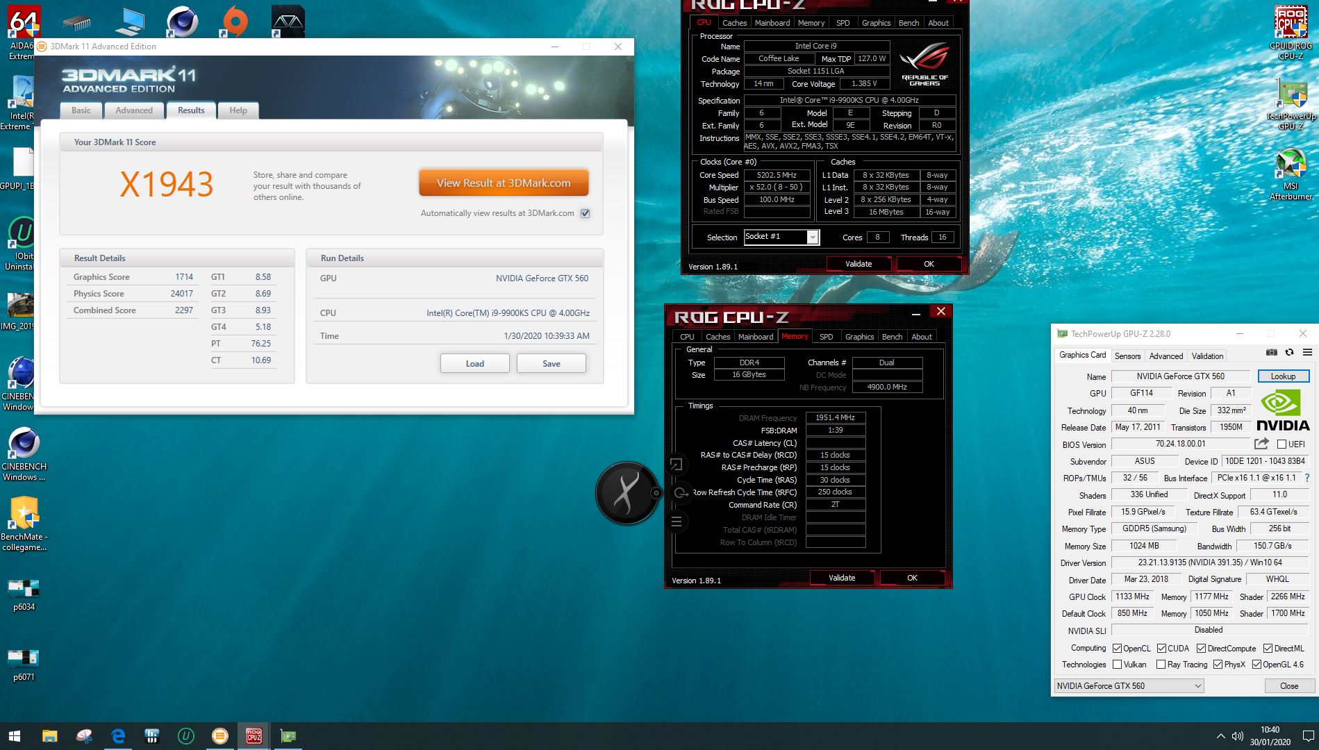The height and width of the screenshot is (750, 1319).
Task: Toggle the PhysX checkbox
Action: pos(1218,665)
